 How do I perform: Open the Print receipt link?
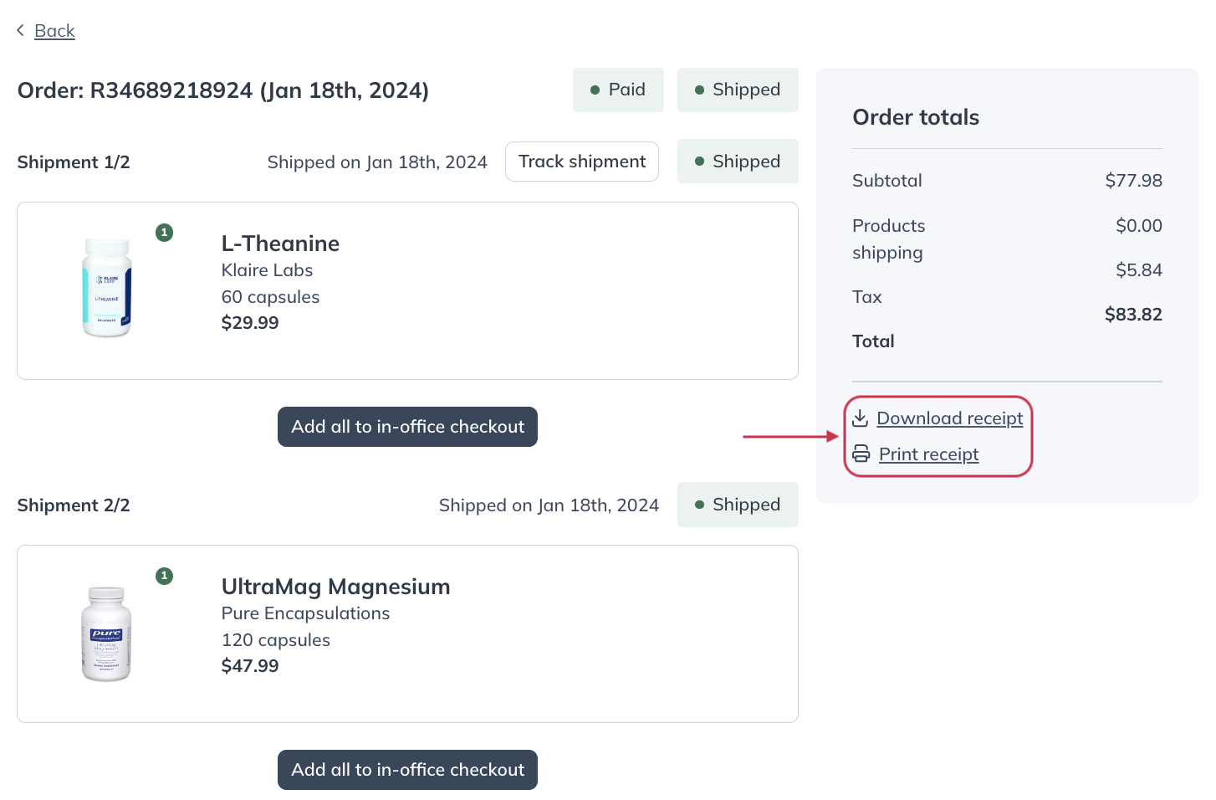point(928,454)
